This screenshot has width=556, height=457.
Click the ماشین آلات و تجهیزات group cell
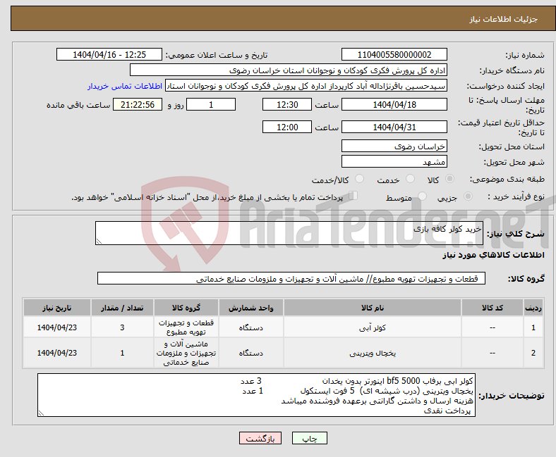point(186,353)
